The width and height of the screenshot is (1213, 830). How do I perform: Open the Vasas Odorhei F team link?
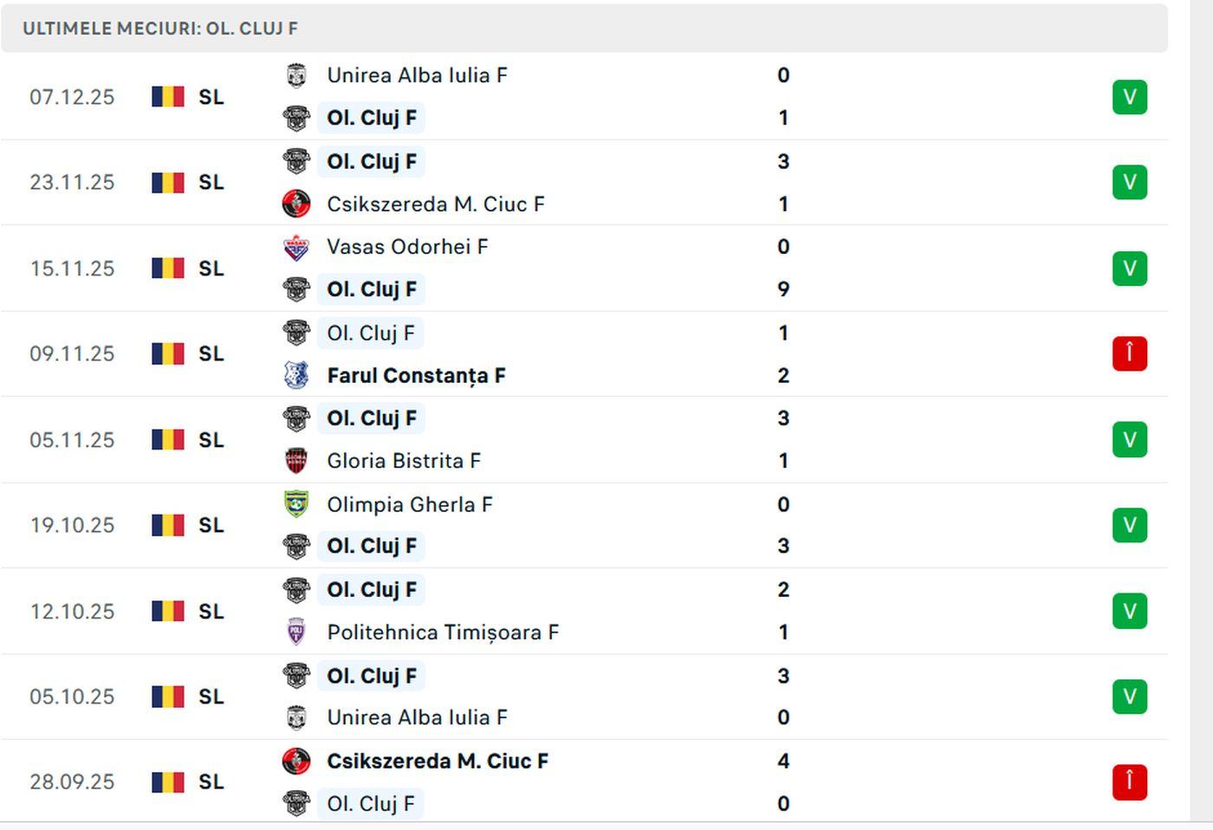(x=407, y=247)
